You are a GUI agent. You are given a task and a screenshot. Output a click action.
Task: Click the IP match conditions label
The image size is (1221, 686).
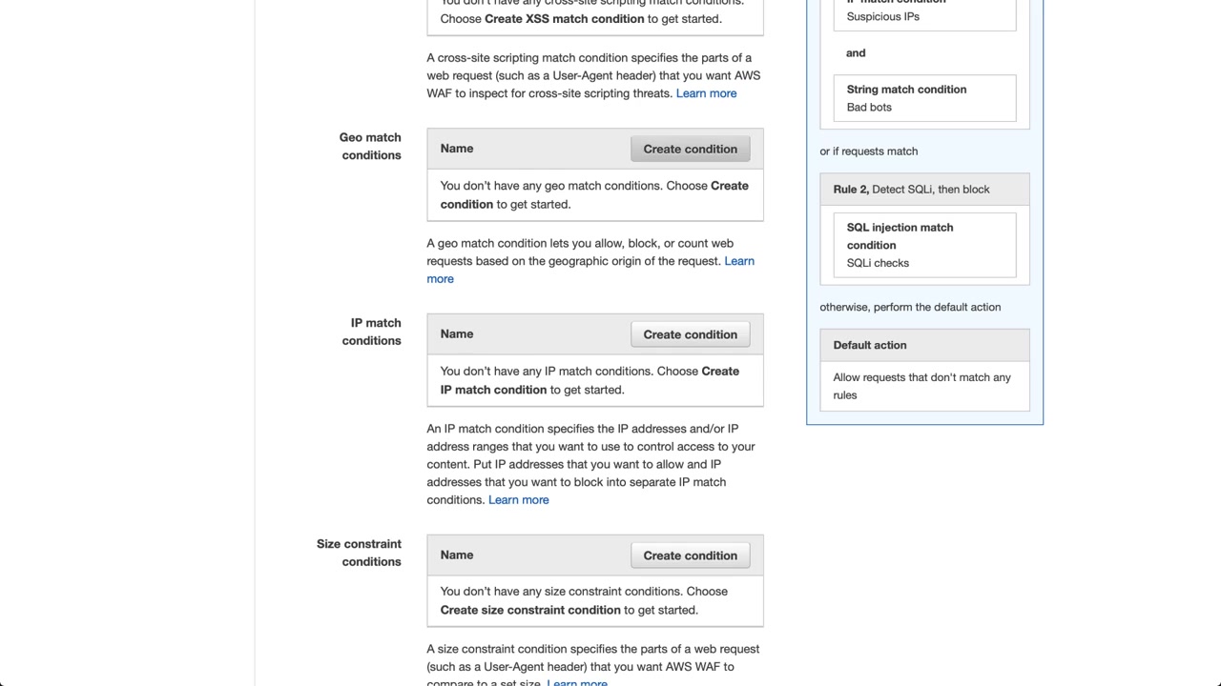tap(372, 332)
